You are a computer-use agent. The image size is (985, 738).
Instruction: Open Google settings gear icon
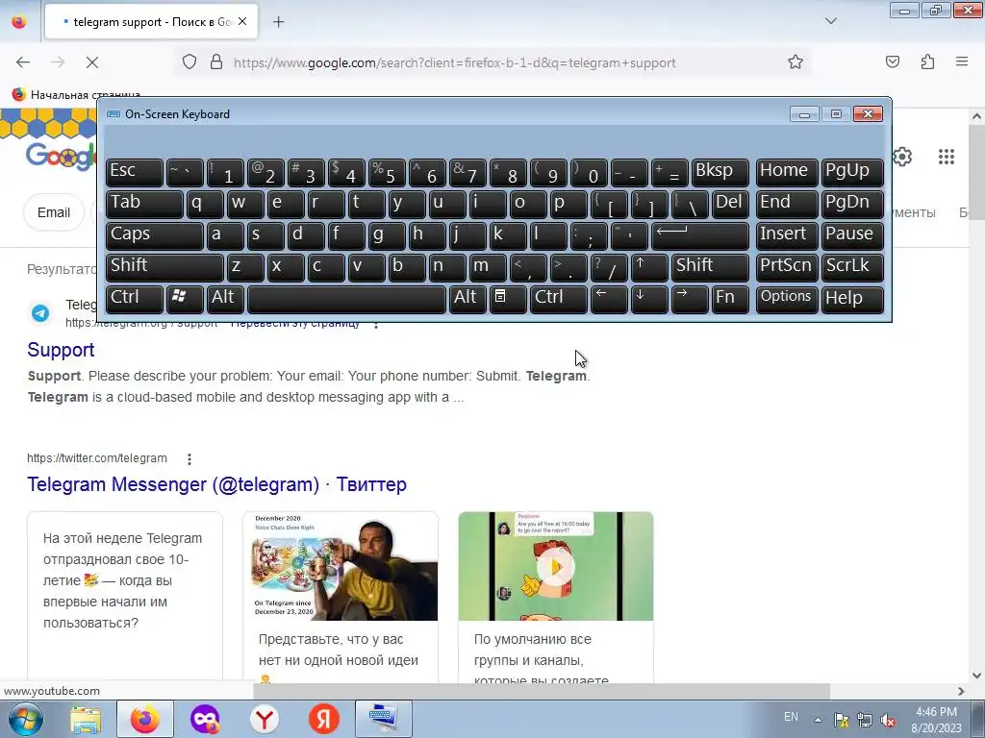tap(902, 157)
